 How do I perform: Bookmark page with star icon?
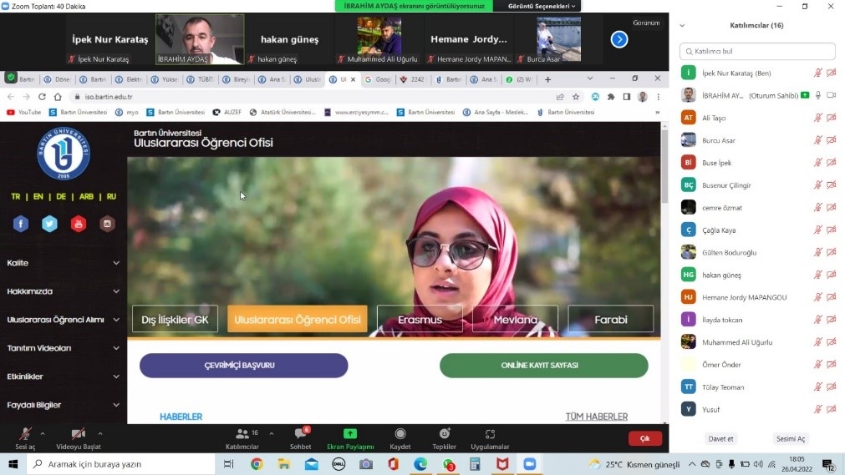pyautogui.click(x=576, y=97)
